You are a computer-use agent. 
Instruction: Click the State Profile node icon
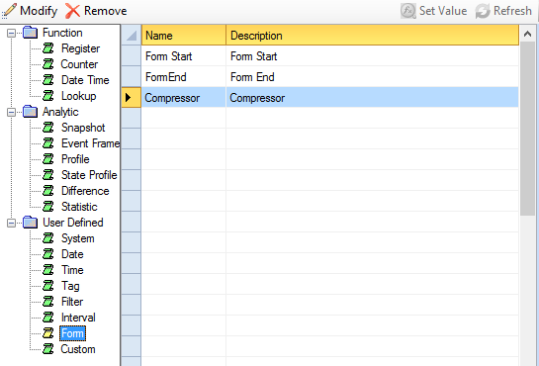[48, 175]
